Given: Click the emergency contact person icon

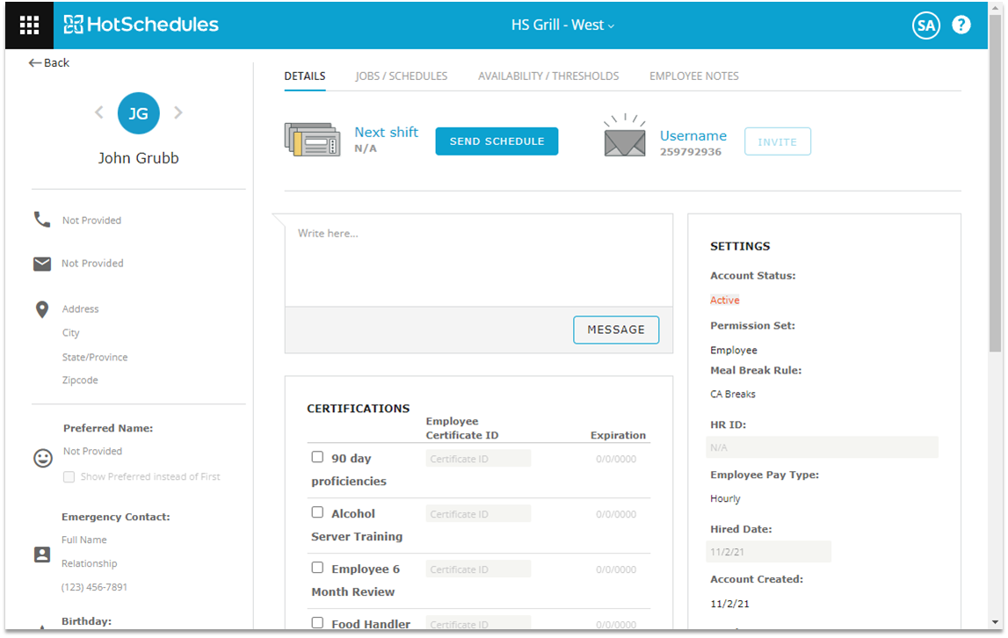Looking at the screenshot, I should [42, 555].
